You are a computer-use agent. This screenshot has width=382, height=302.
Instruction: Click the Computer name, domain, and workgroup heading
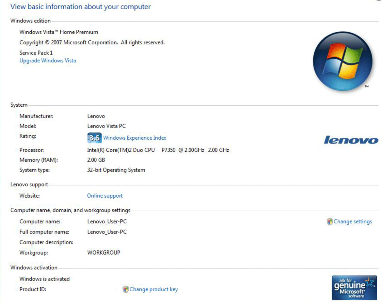(70, 210)
